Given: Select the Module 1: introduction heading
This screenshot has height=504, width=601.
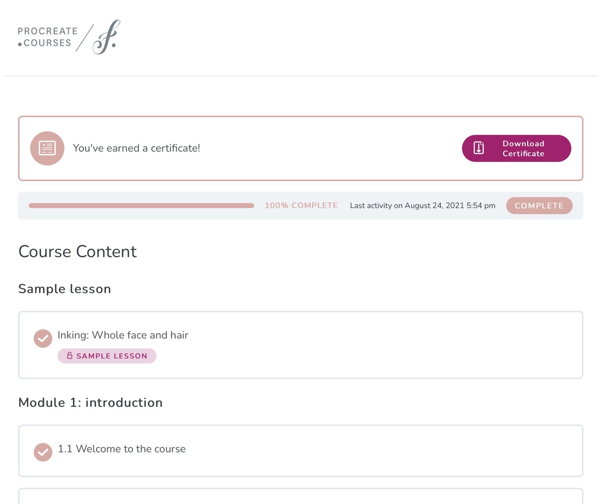Looking at the screenshot, I should click(x=91, y=402).
